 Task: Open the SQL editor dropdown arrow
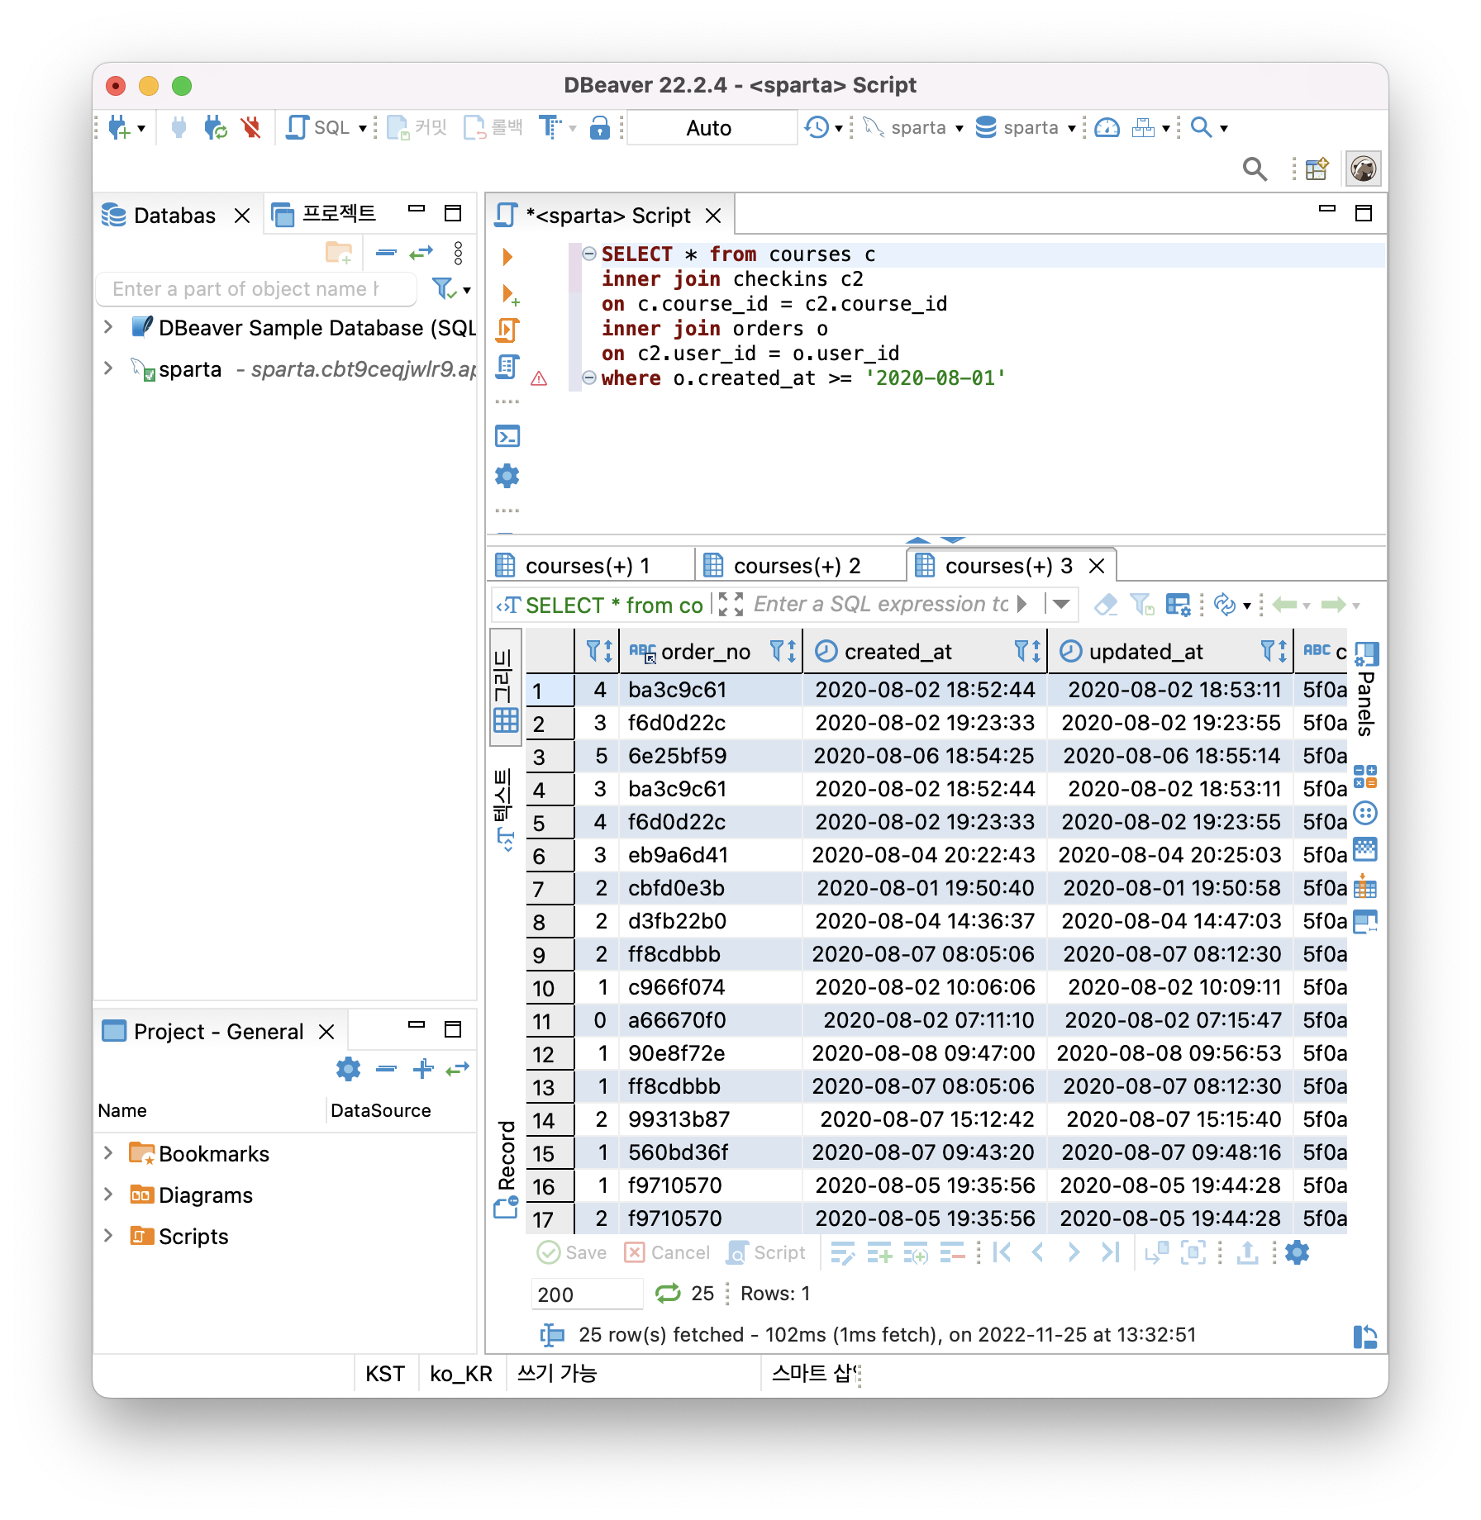[x=362, y=128]
